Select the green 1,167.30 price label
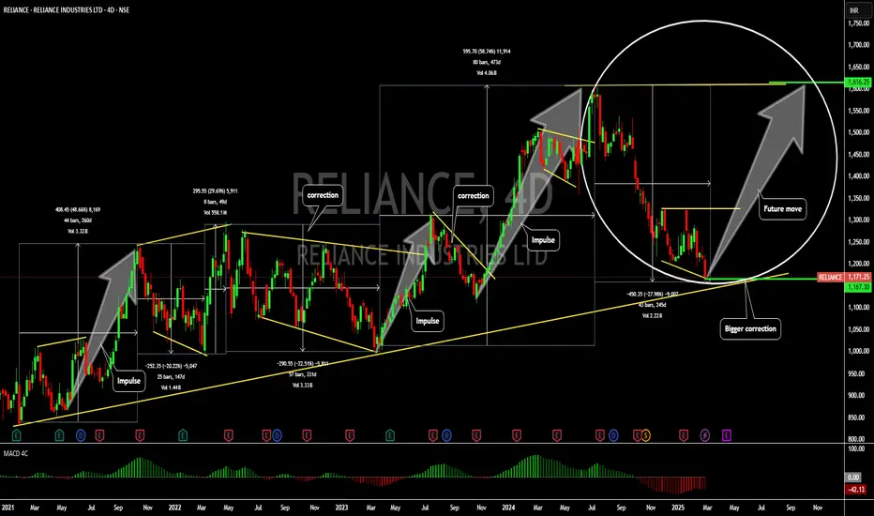Screen dimensions: 874x516 [859, 287]
